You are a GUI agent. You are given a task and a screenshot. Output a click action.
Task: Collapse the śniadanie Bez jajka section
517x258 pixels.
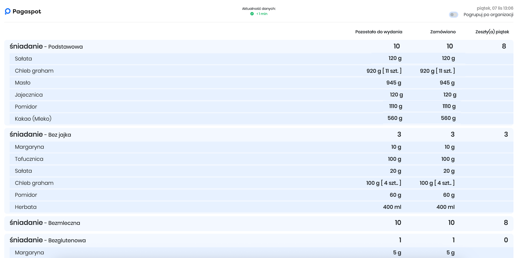click(x=40, y=135)
